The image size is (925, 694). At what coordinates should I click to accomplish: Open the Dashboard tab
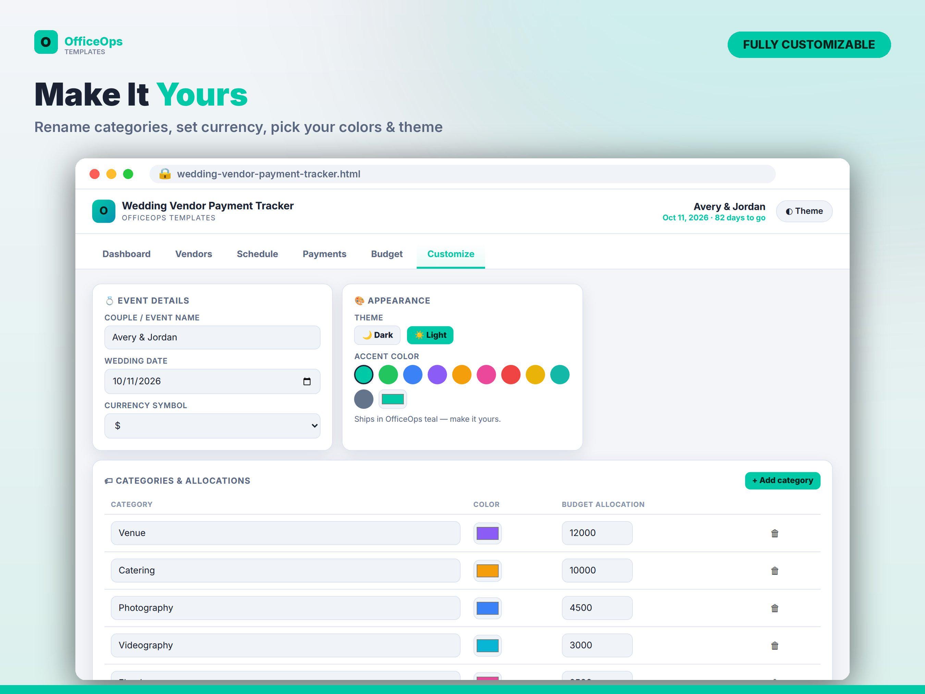[x=126, y=254]
